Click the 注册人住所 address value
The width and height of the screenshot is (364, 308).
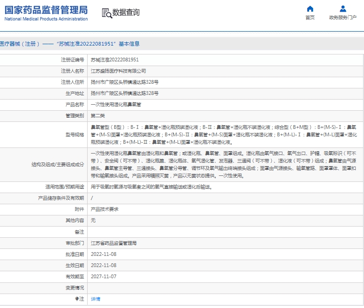[124, 82]
